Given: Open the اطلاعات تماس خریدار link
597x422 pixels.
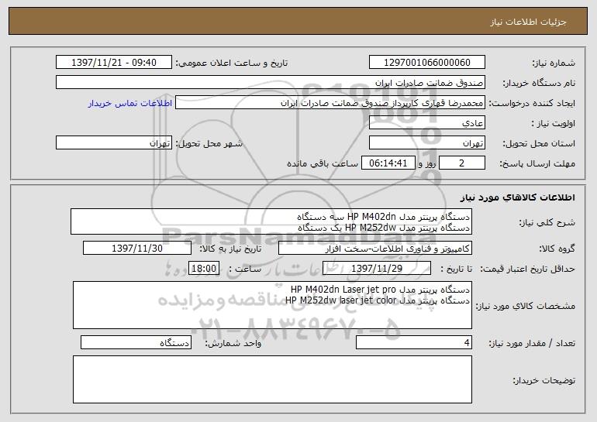Looking at the screenshot, I should point(130,103).
